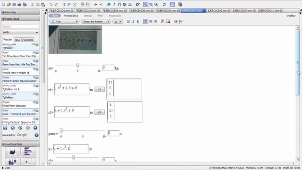The image size is (302, 170).
Task: Collapse the Maple Cloud palette
Action: pos(20,19)
